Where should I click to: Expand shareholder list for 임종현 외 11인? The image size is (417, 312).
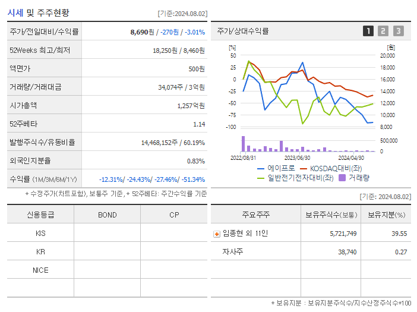tap(217, 234)
